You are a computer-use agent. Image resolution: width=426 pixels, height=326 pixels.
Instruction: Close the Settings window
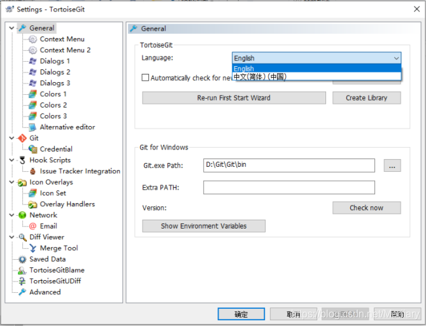[x=416, y=9]
